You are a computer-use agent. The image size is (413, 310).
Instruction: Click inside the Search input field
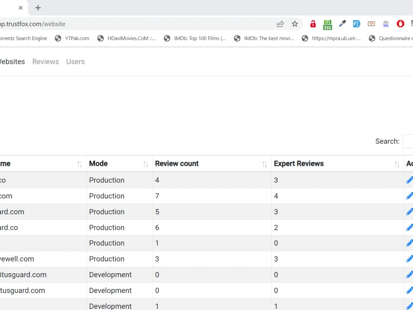tap(409, 141)
